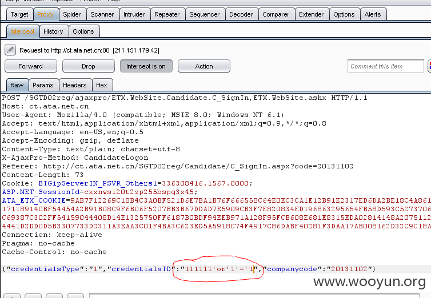Image resolution: width=431 pixels, height=298 pixels.
Task: Switch to the Spider tab
Action: [72, 14]
